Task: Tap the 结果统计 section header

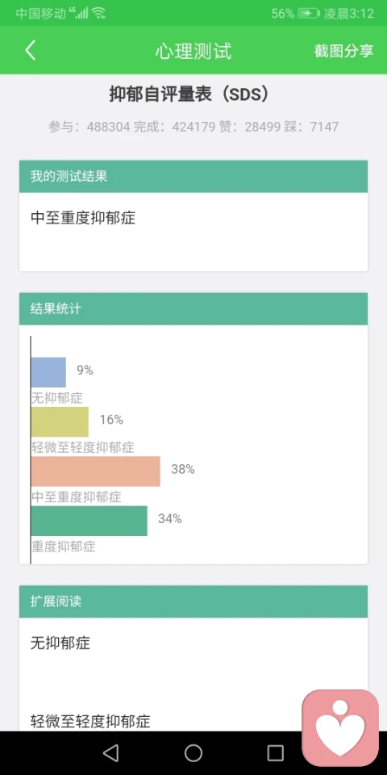Action: pyautogui.click(x=193, y=309)
